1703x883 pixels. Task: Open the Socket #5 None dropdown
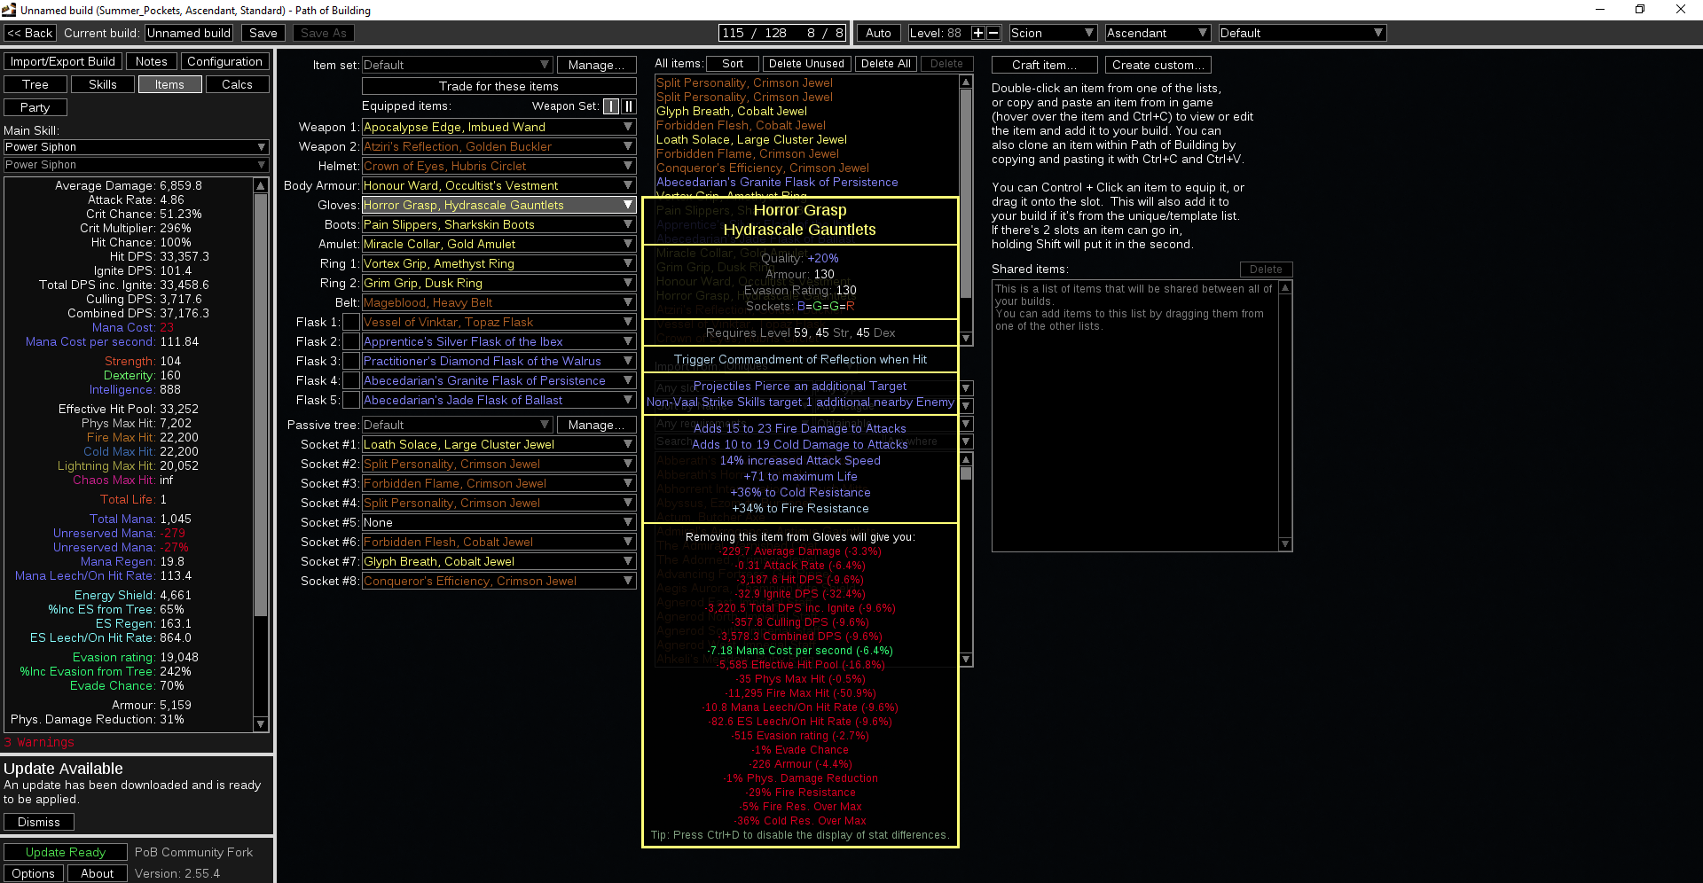[x=499, y=523]
